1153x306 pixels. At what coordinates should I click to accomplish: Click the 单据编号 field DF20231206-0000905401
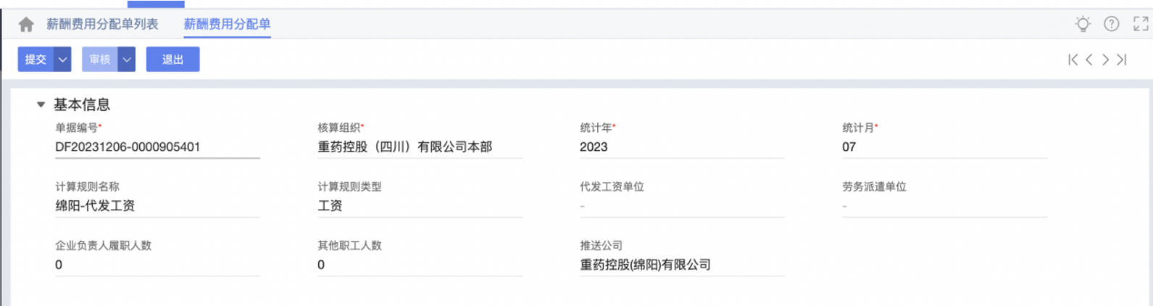[x=157, y=146]
